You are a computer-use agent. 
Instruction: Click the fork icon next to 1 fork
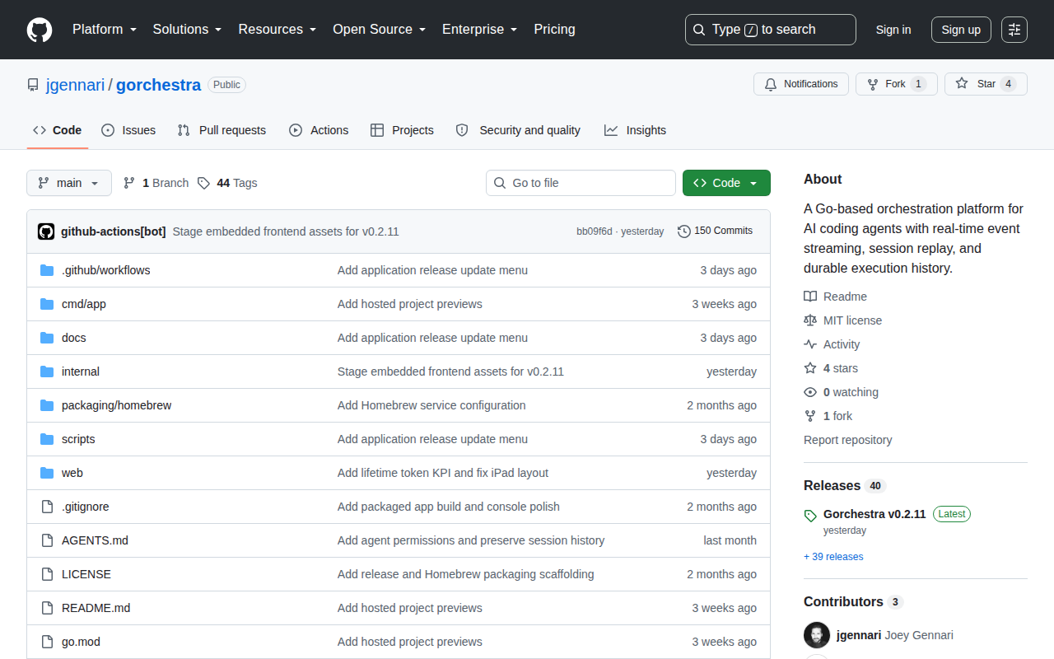coord(810,416)
